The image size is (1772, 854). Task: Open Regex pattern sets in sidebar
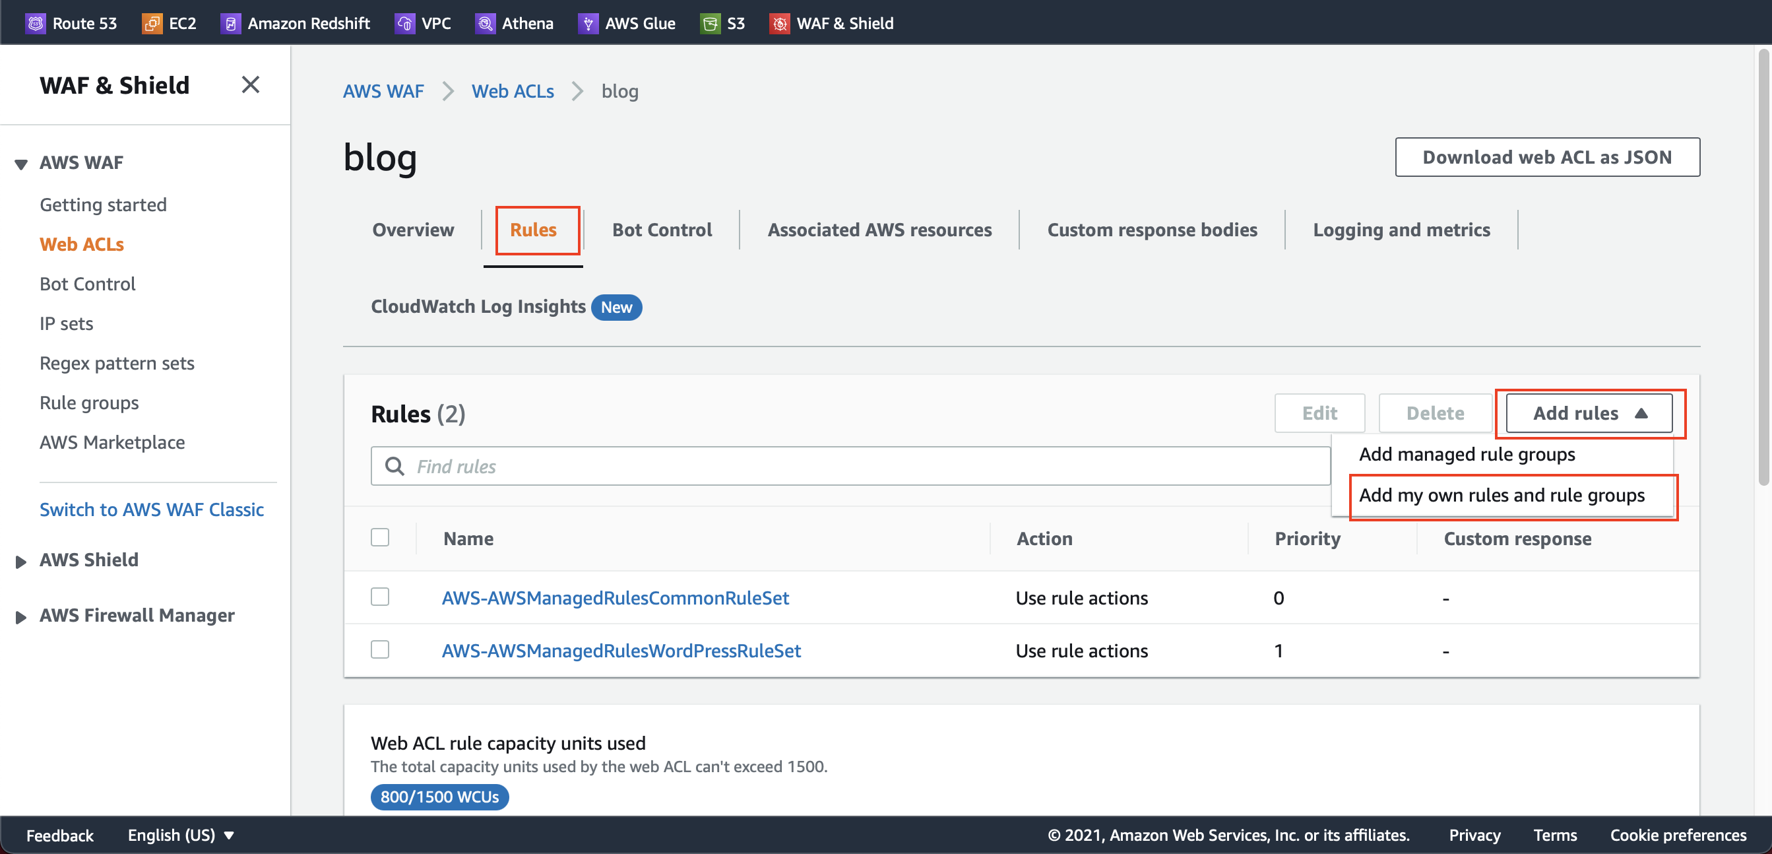pyautogui.click(x=117, y=363)
